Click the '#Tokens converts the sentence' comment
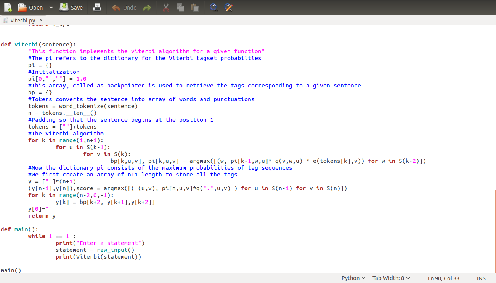The image size is (496, 283). pyautogui.click(x=141, y=99)
